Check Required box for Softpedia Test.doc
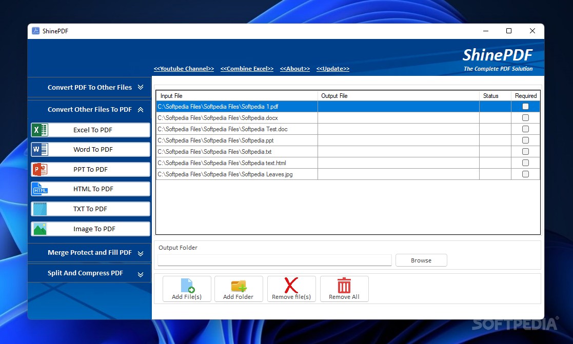The width and height of the screenshot is (573, 344). 525,129
